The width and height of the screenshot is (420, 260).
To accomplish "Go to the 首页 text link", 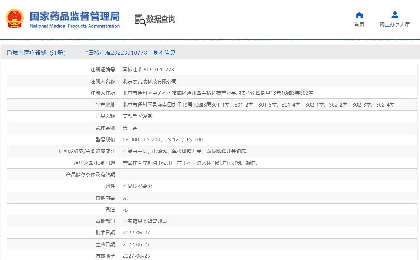I will 359,24.
